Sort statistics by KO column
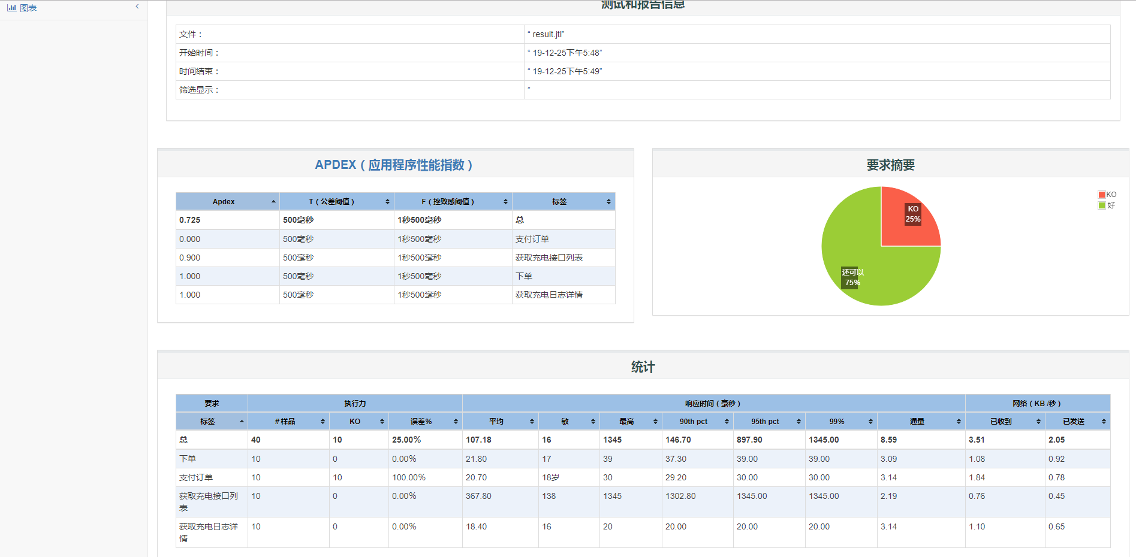 (359, 421)
